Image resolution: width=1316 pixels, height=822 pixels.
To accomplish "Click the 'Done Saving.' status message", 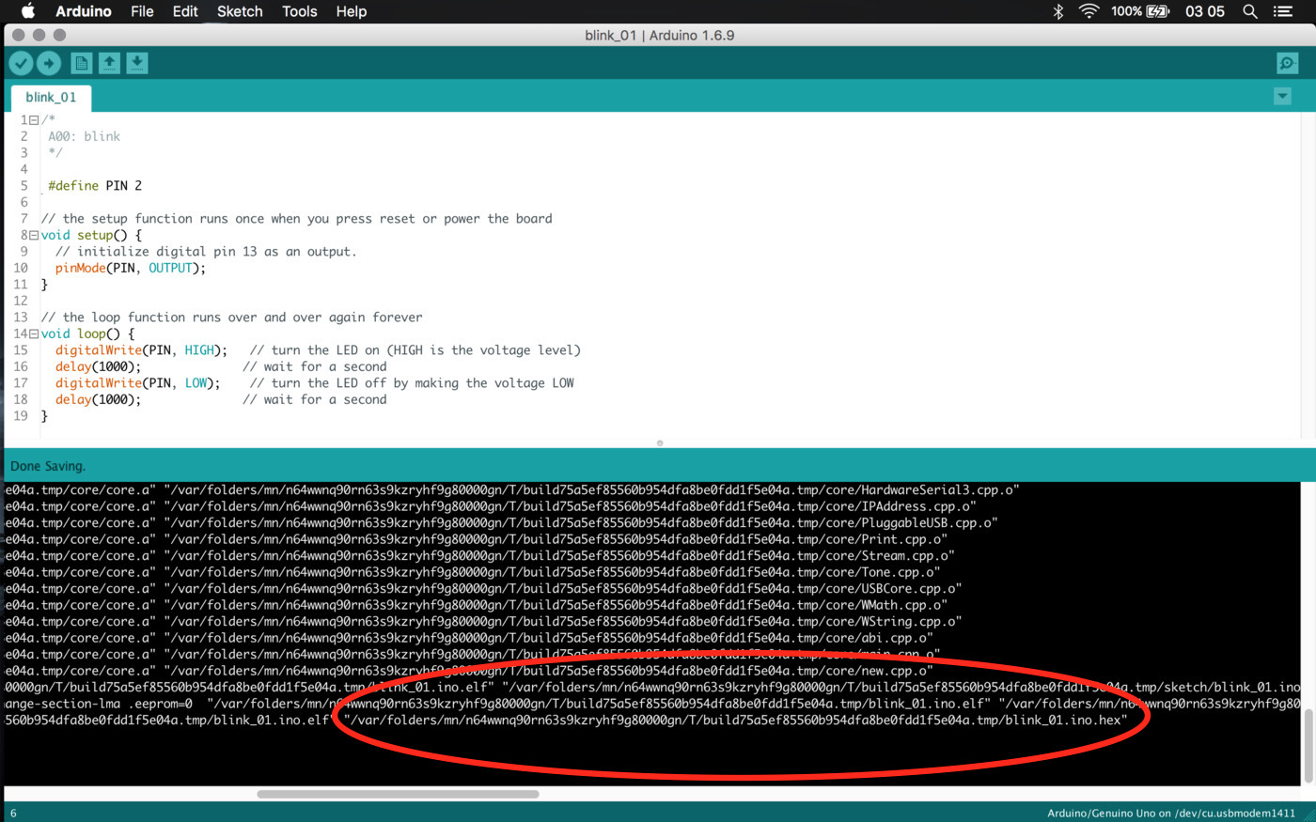I will click(x=48, y=466).
